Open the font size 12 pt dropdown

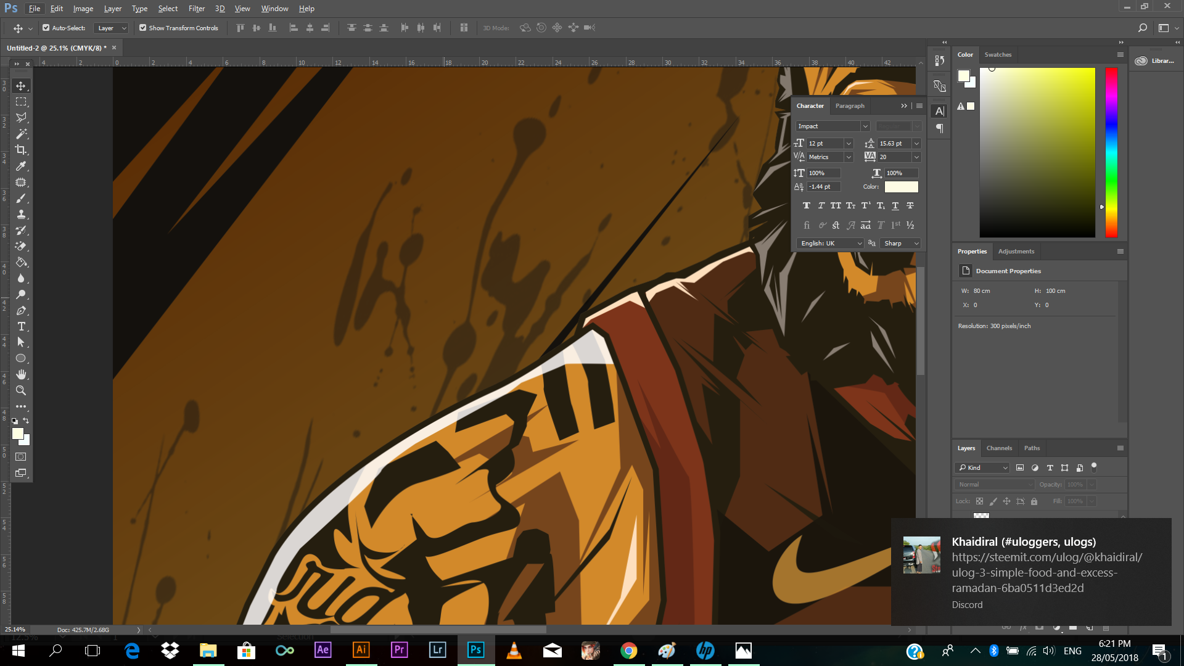click(x=849, y=143)
